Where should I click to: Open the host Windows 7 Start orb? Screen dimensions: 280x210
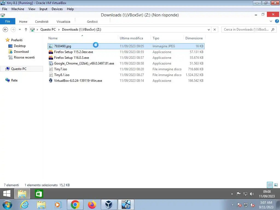pyautogui.click(x=7, y=205)
